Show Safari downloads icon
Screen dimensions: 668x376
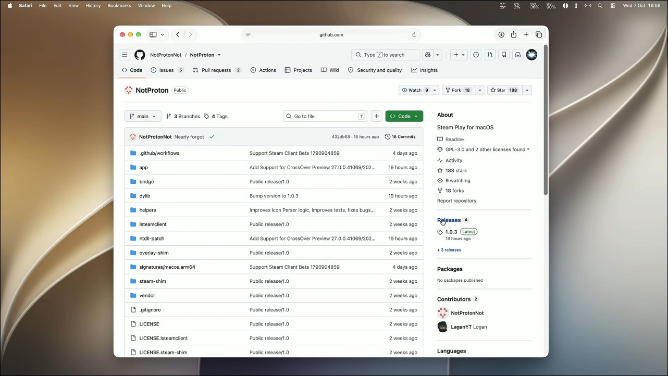(501, 35)
